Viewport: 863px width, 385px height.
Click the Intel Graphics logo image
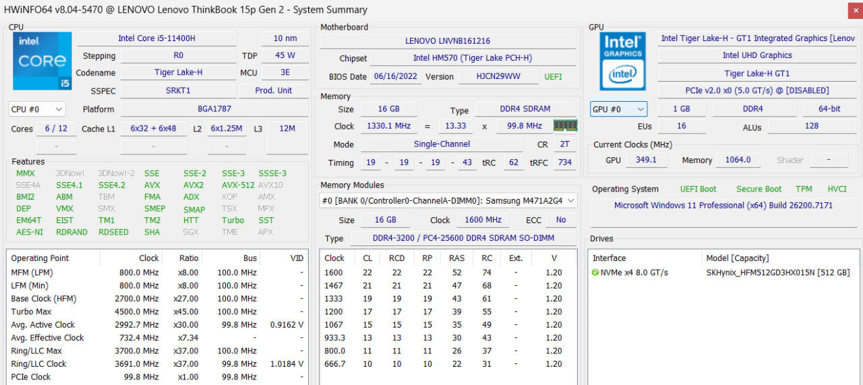(x=623, y=61)
